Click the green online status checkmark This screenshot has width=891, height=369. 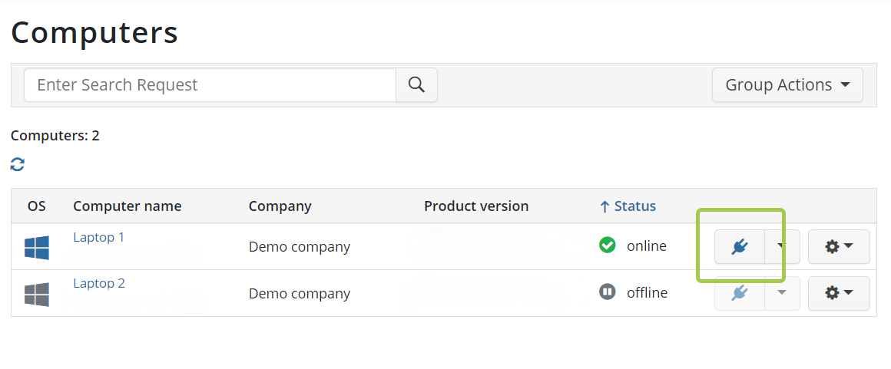pyautogui.click(x=608, y=245)
